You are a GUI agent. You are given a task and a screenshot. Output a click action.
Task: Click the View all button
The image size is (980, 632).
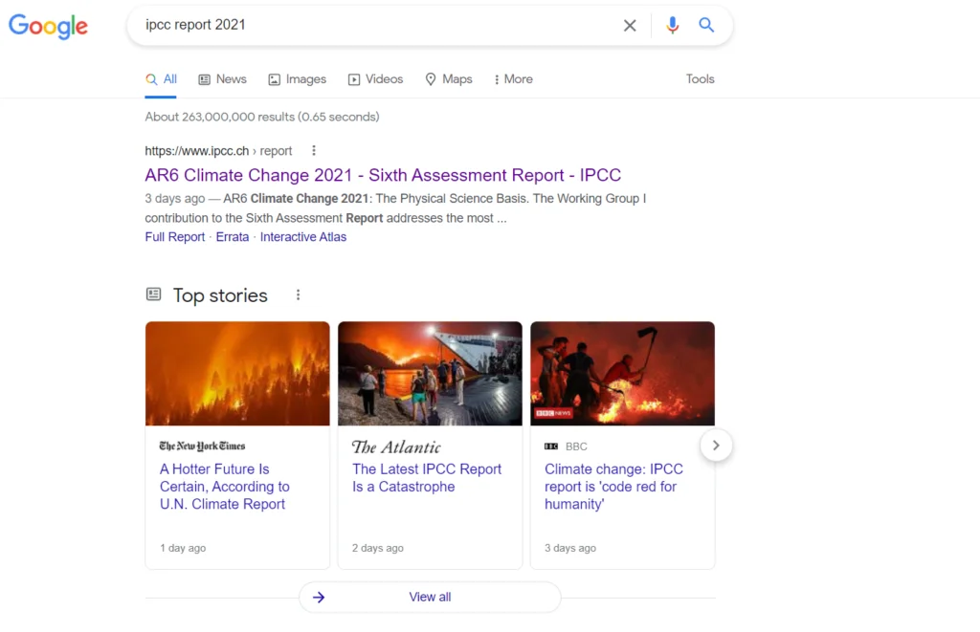pyautogui.click(x=430, y=597)
